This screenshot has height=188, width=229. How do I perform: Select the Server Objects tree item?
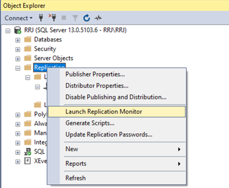pos(53,58)
